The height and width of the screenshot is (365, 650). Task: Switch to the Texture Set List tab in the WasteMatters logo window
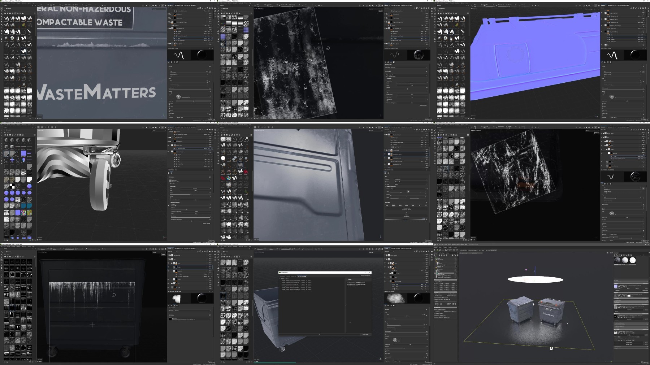tap(179, 5)
